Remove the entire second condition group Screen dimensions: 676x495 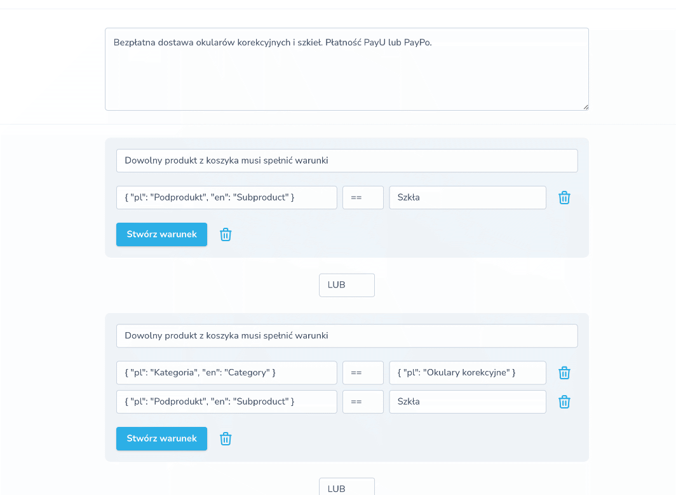(x=226, y=439)
